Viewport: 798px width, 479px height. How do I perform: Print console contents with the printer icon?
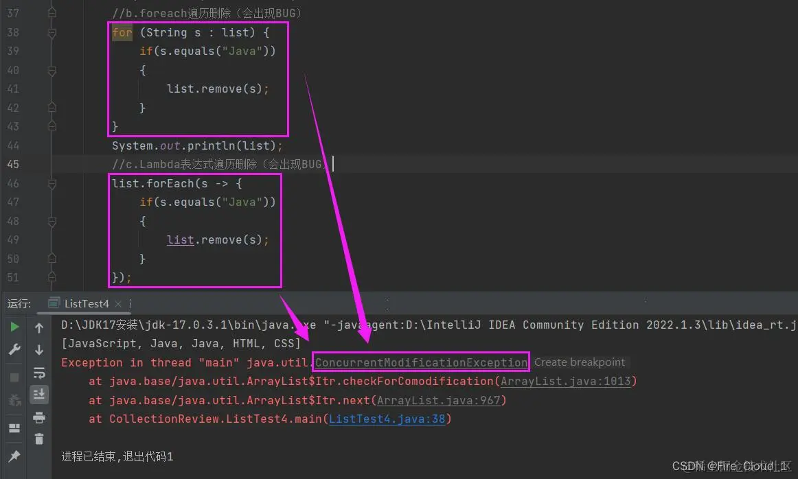coord(39,419)
